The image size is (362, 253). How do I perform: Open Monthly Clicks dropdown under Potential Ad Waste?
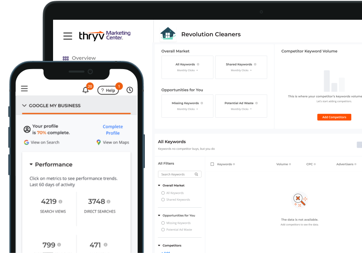(241, 109)
